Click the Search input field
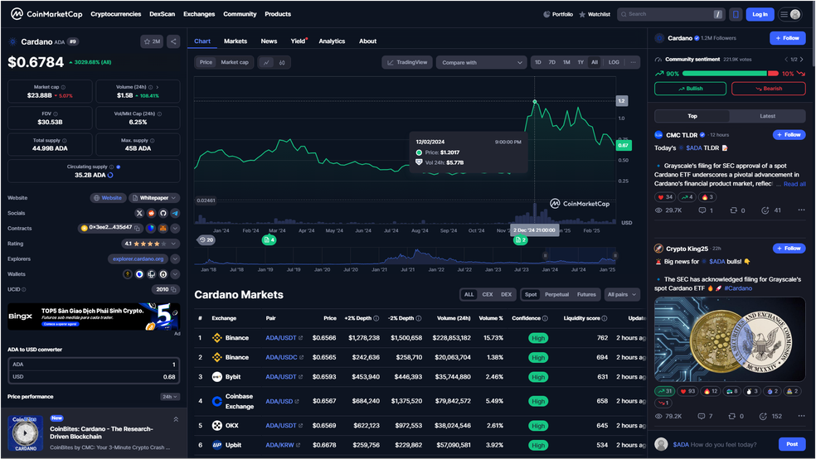Viewport: 816px width, 459px height. click(671, 15)
